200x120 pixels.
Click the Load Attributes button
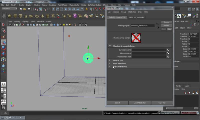140,103
